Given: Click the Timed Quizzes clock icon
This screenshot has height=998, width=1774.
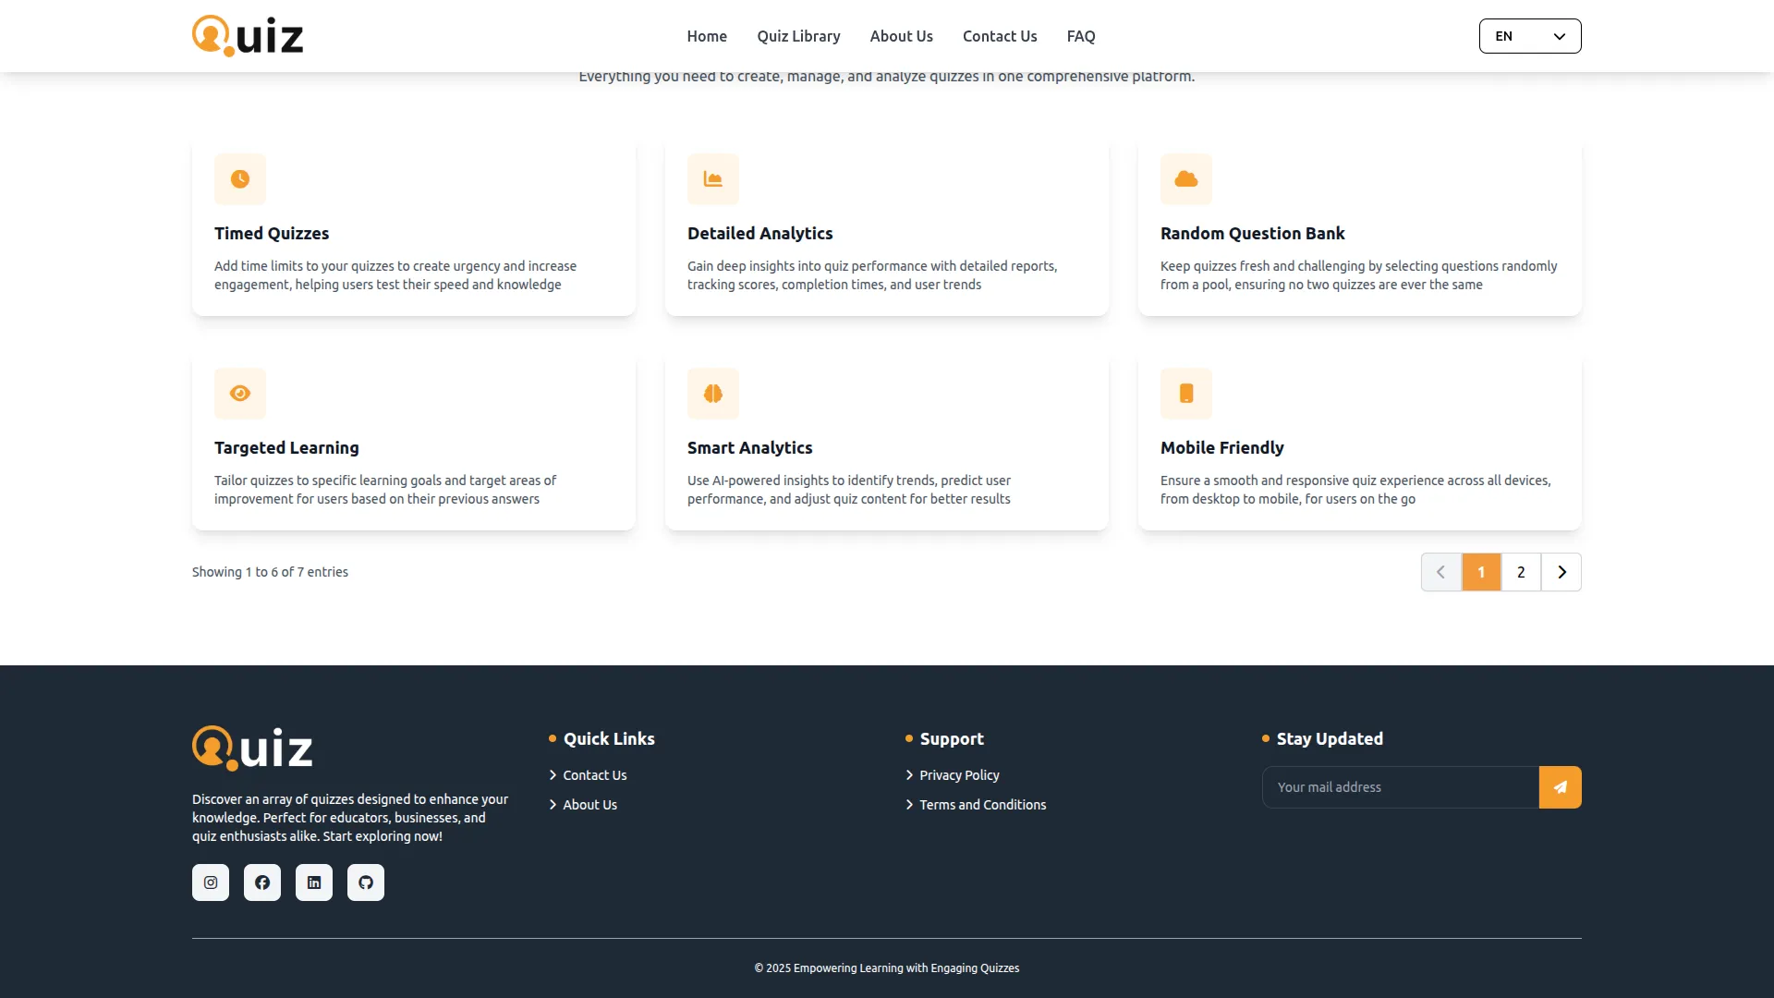Looking at the screenshot, I should click(x=240, y=179).
